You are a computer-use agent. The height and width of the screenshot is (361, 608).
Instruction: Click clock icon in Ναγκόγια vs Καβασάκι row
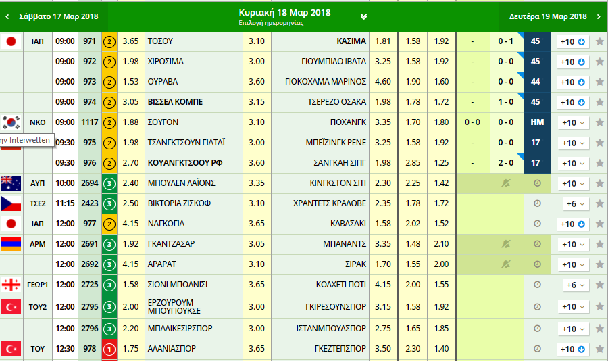[x=537, y=224]
